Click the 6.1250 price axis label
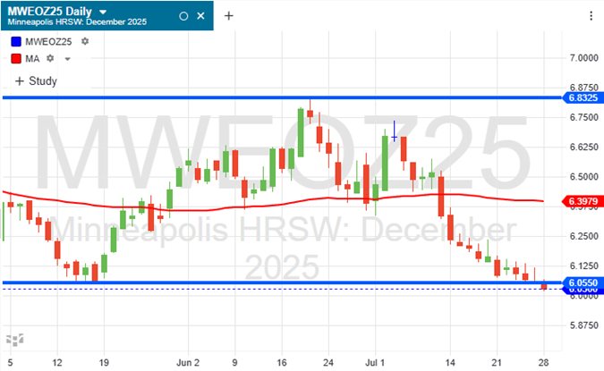The height and width of the screenshot is (371, 604). pos(584,266)
